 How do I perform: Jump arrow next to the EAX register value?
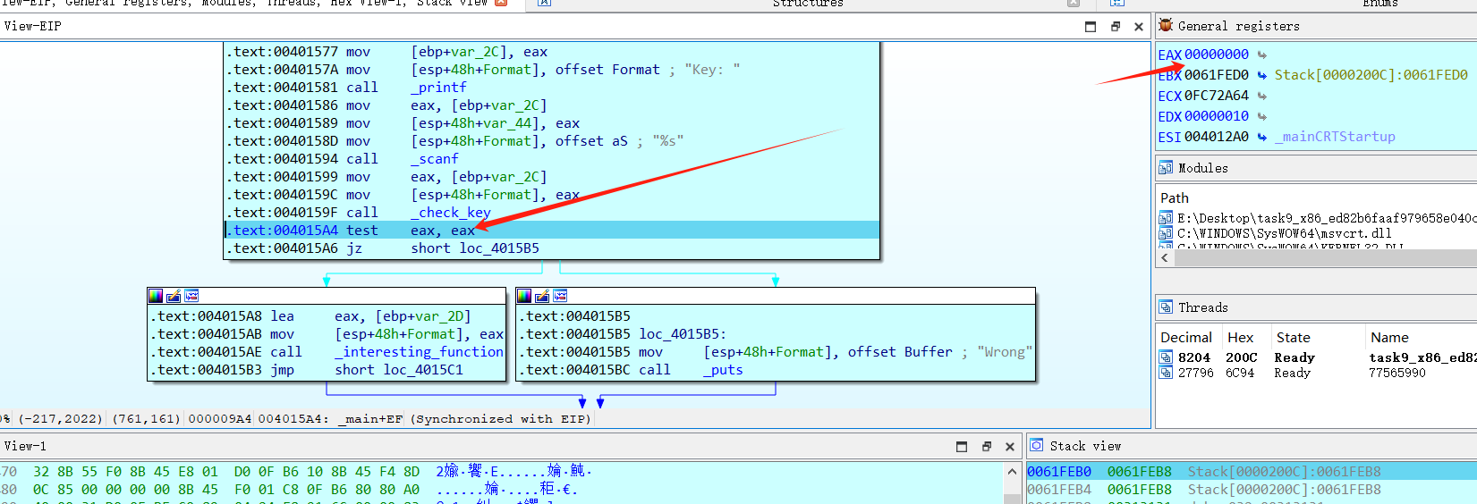click(1262, 55)
